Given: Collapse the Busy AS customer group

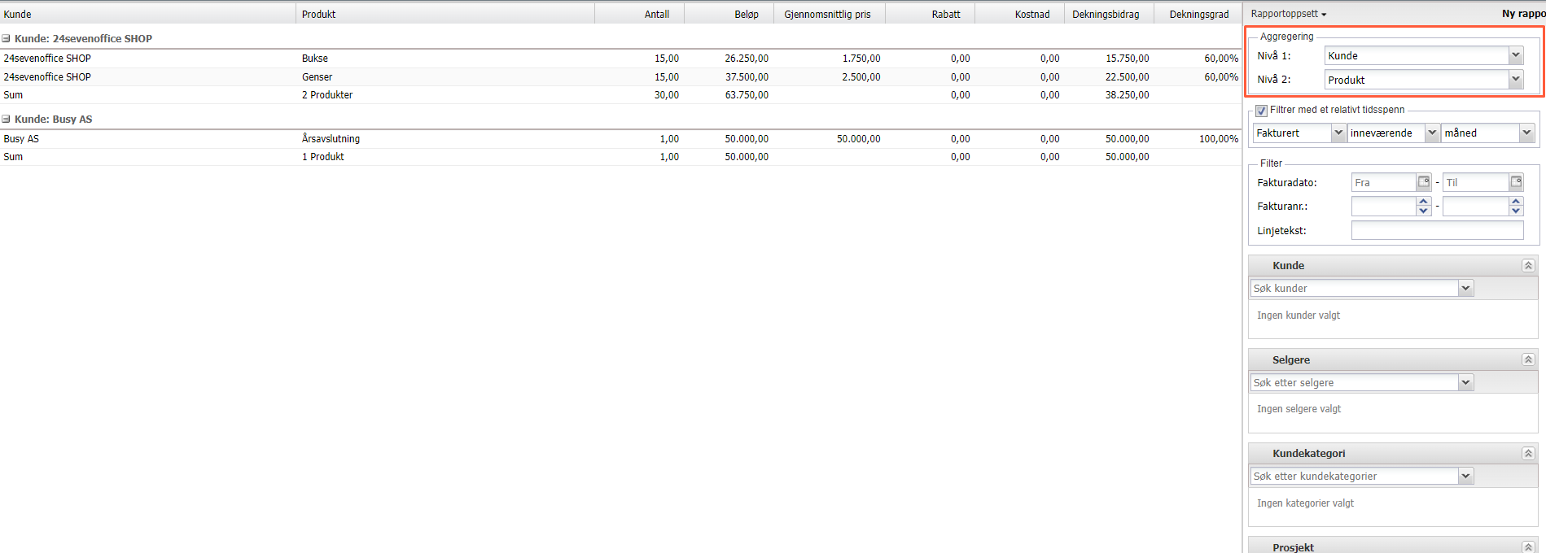Looking at the screenshot, I should coord(7,119).
